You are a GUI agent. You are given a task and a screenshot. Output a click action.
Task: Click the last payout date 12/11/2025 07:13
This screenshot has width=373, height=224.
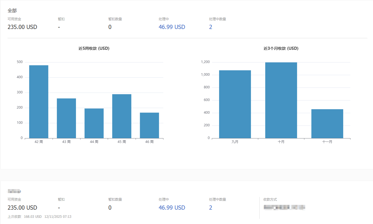click(58, 217)
